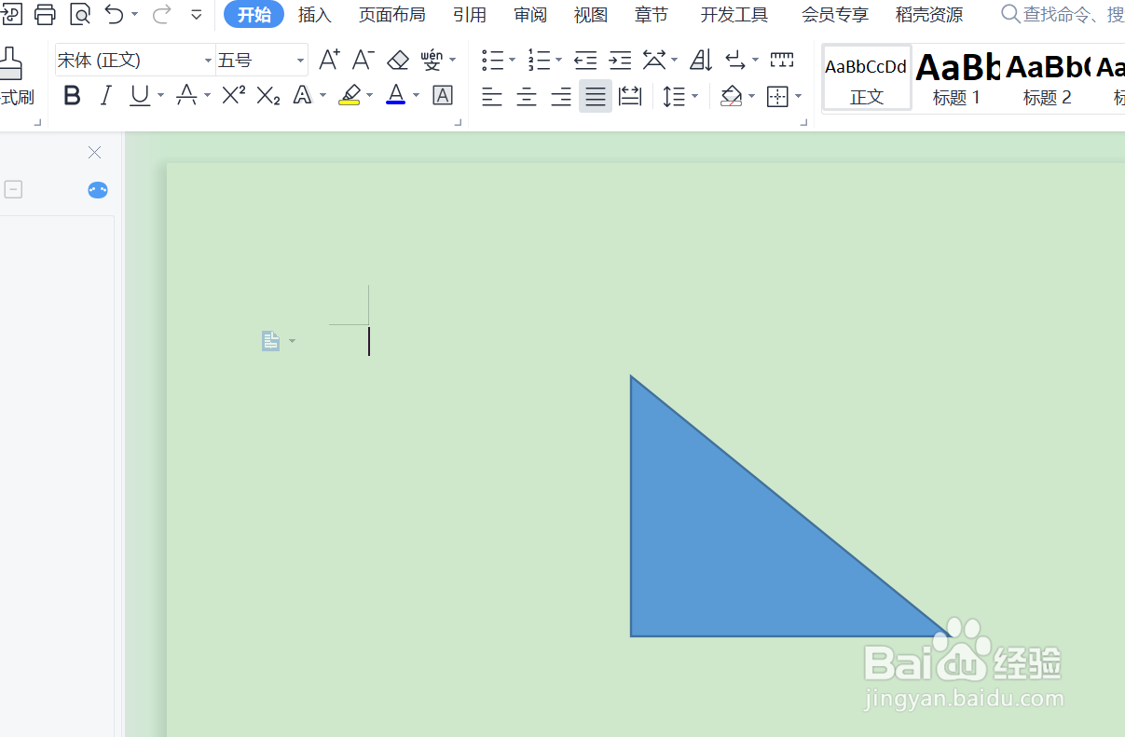
Task: Open the 审阅 tab
Action: tap(530, 15)
